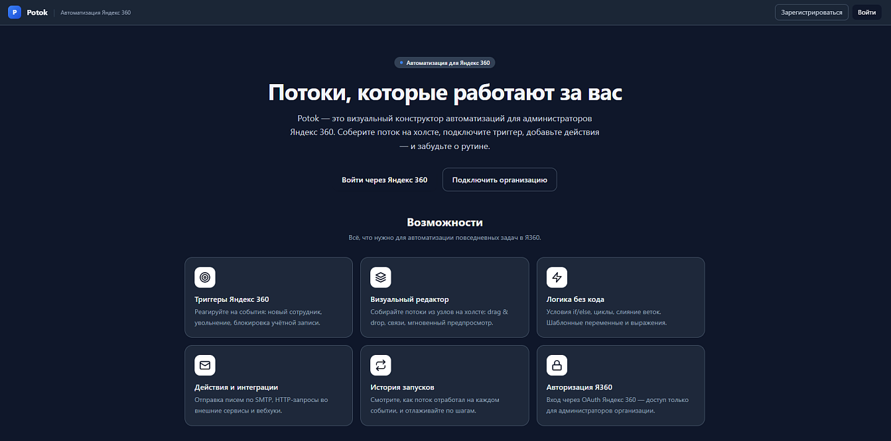
Task: Click the repeat arrows icon on История запусков card
Action: click(381, 366)
